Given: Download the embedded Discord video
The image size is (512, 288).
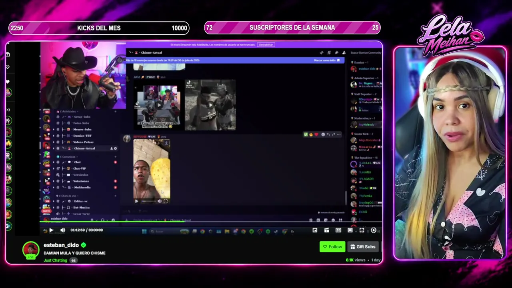Looking at the screenshot, I should pos(166,143).
